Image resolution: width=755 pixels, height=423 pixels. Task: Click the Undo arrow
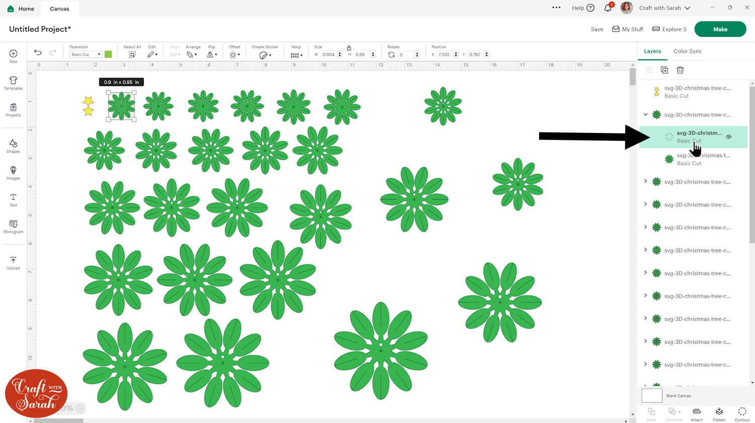click(x=38, y=52)
